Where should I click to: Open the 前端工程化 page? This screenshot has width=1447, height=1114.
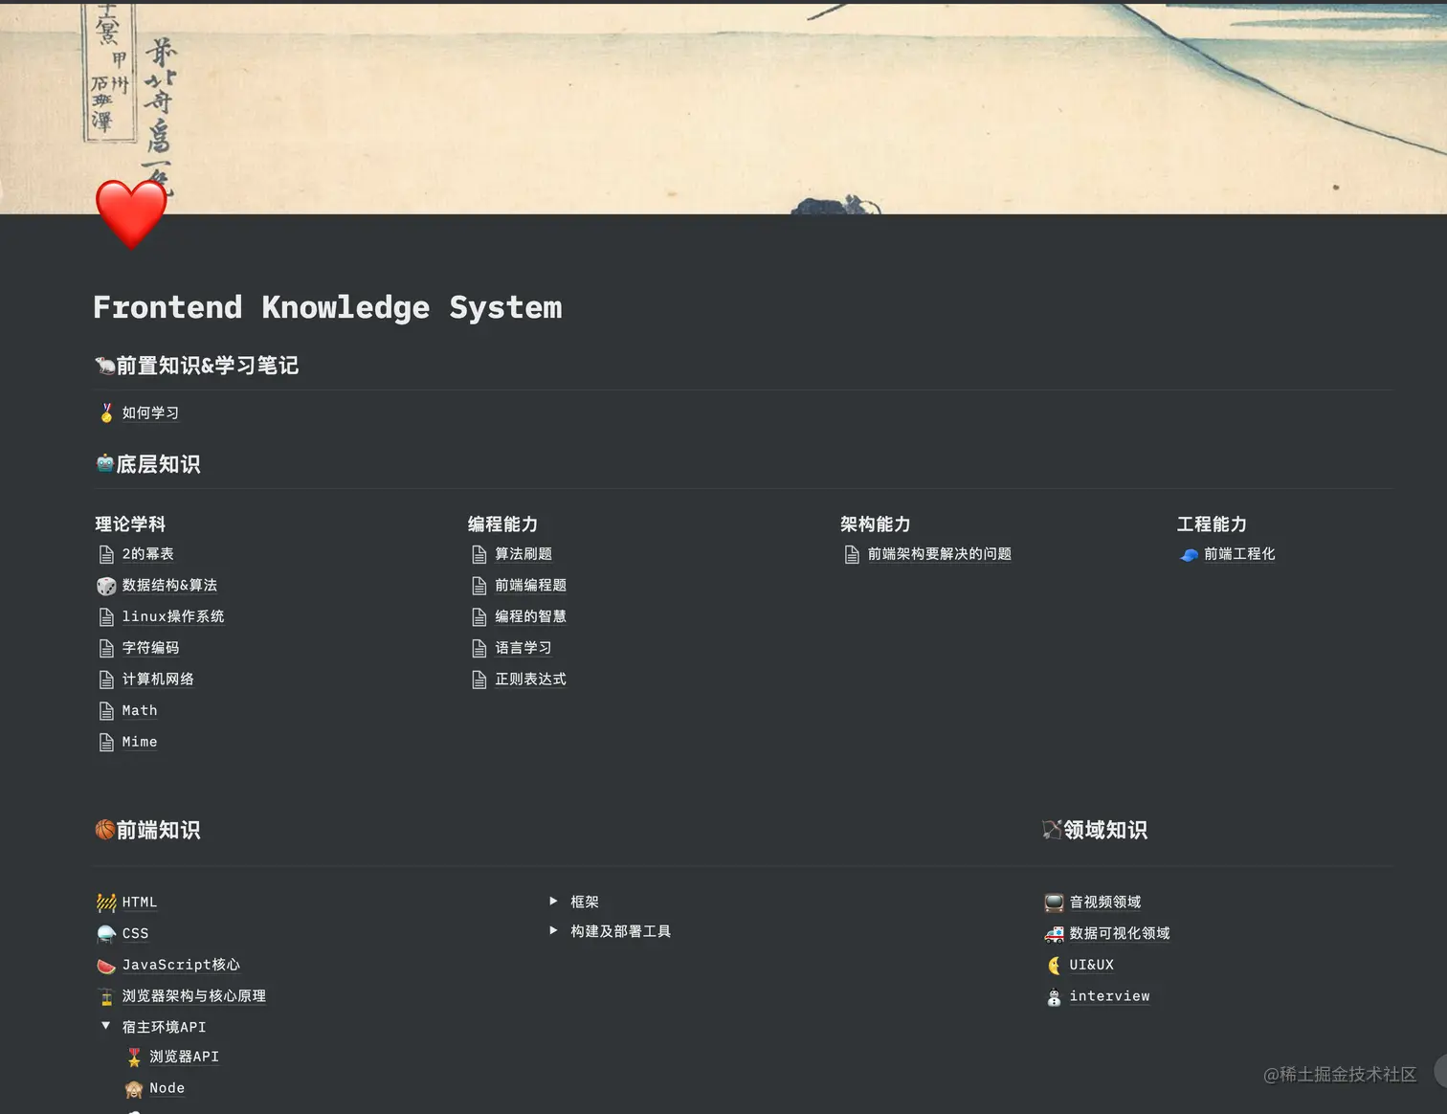coord(1239,554)
